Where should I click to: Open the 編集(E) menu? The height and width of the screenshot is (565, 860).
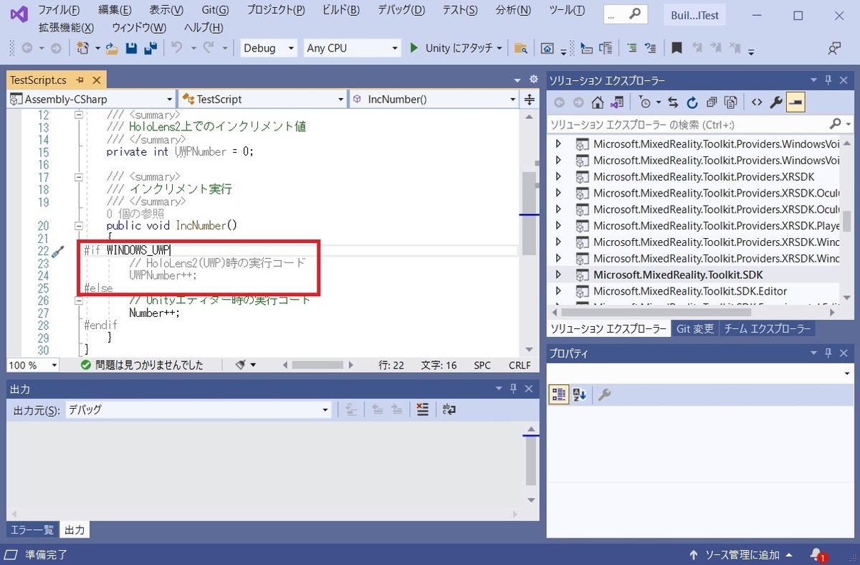(115, 10)
